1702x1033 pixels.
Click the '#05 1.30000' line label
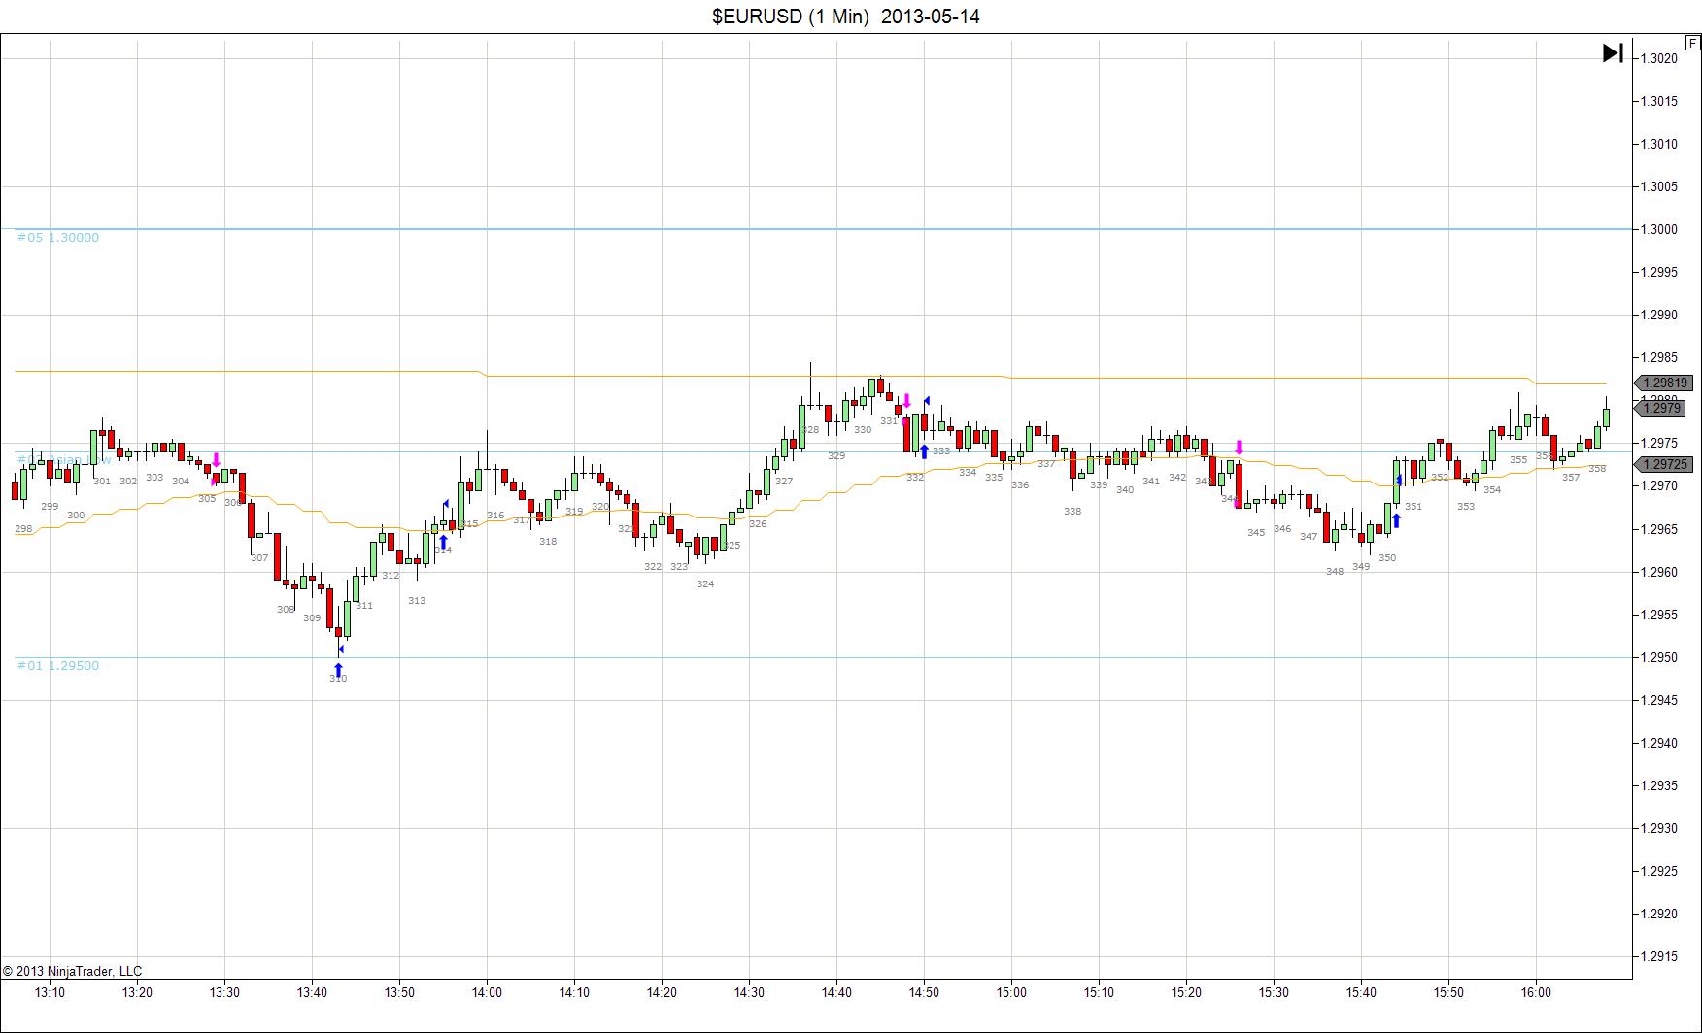pyautogui.click(x=58, y=238)
